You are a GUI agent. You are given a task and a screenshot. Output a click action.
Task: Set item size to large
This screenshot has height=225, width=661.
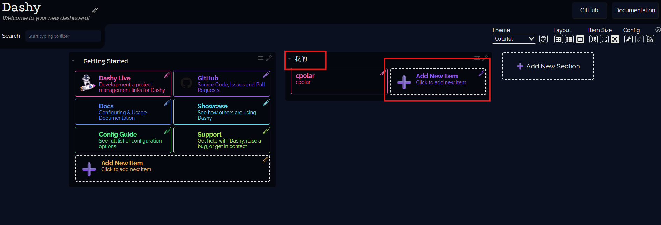(x=615, y=39)
